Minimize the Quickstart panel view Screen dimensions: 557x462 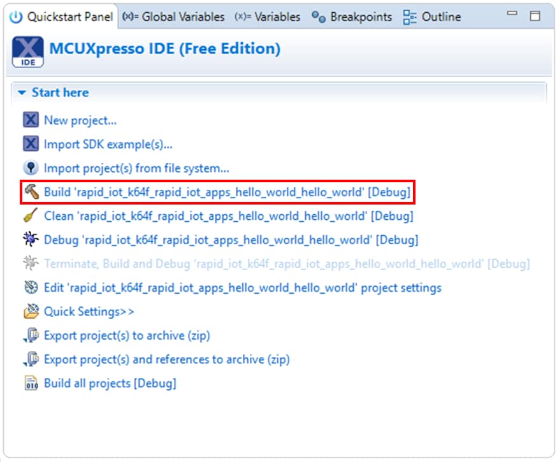tap(514, 15)
